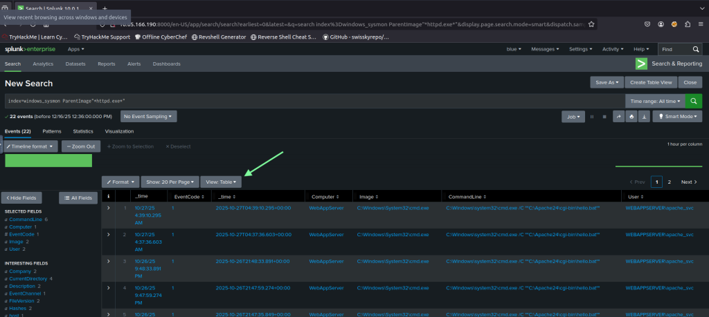This screenshot has height=317, width=709.
Task: Expand the first event row chevron
Action: click(109, 207)
